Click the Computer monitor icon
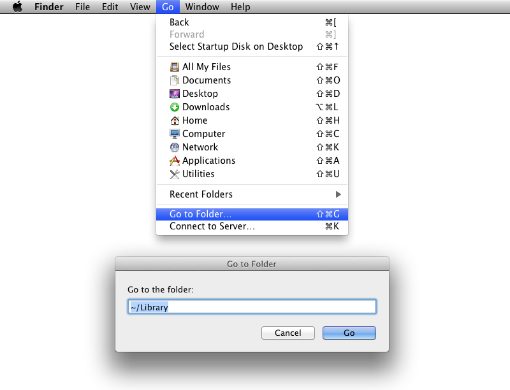 point(175,134)
